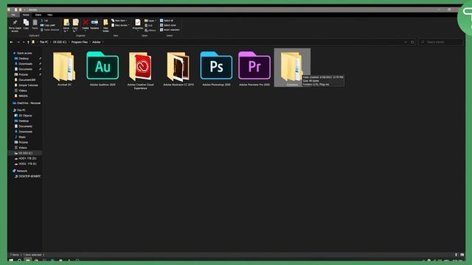Click the Rename icon in Organize group
472x265 pixels.
click(94, 24)
